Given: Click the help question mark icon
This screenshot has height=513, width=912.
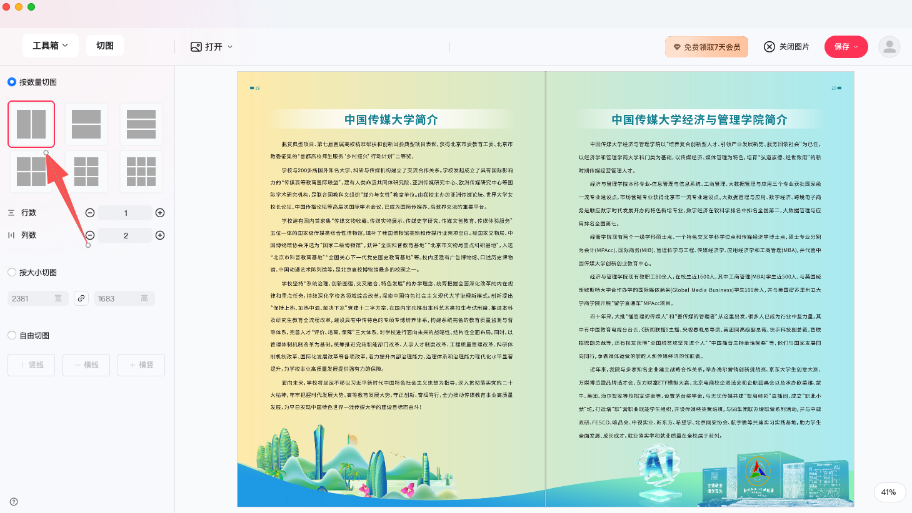Looking at the screenshot, I should tap(14, 502).
